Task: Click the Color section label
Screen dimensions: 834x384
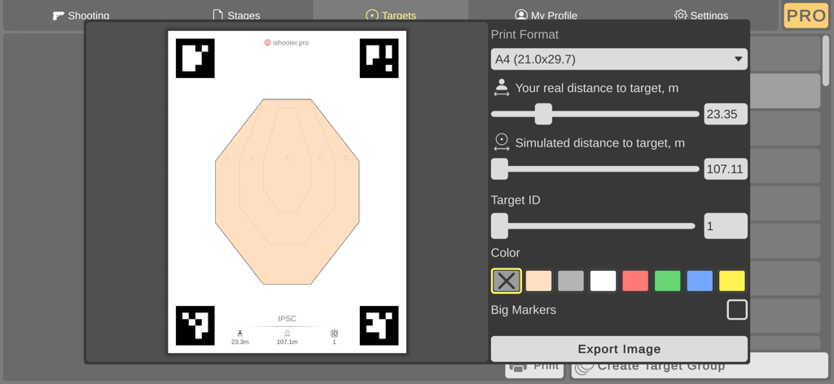Action: pos(505,253)
